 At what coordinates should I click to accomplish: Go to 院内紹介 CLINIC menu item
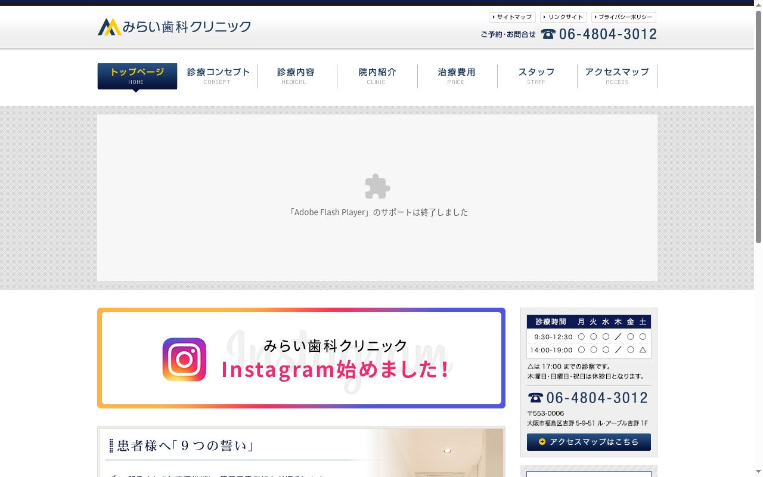[377, 76]
